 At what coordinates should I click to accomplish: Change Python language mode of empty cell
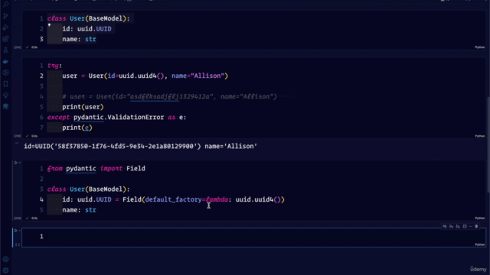click(x=480, y=244)
